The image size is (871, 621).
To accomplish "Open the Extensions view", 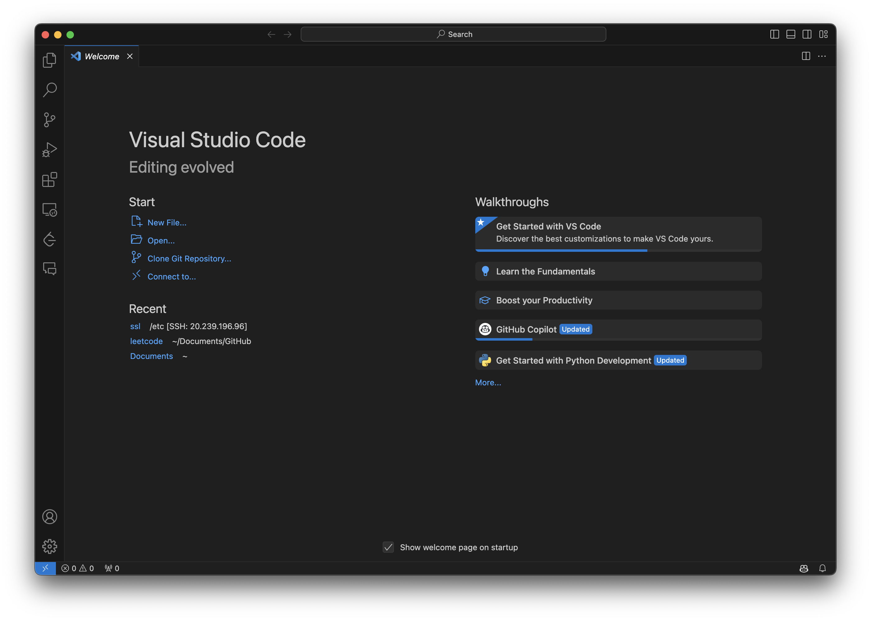I will click(49, 180).
